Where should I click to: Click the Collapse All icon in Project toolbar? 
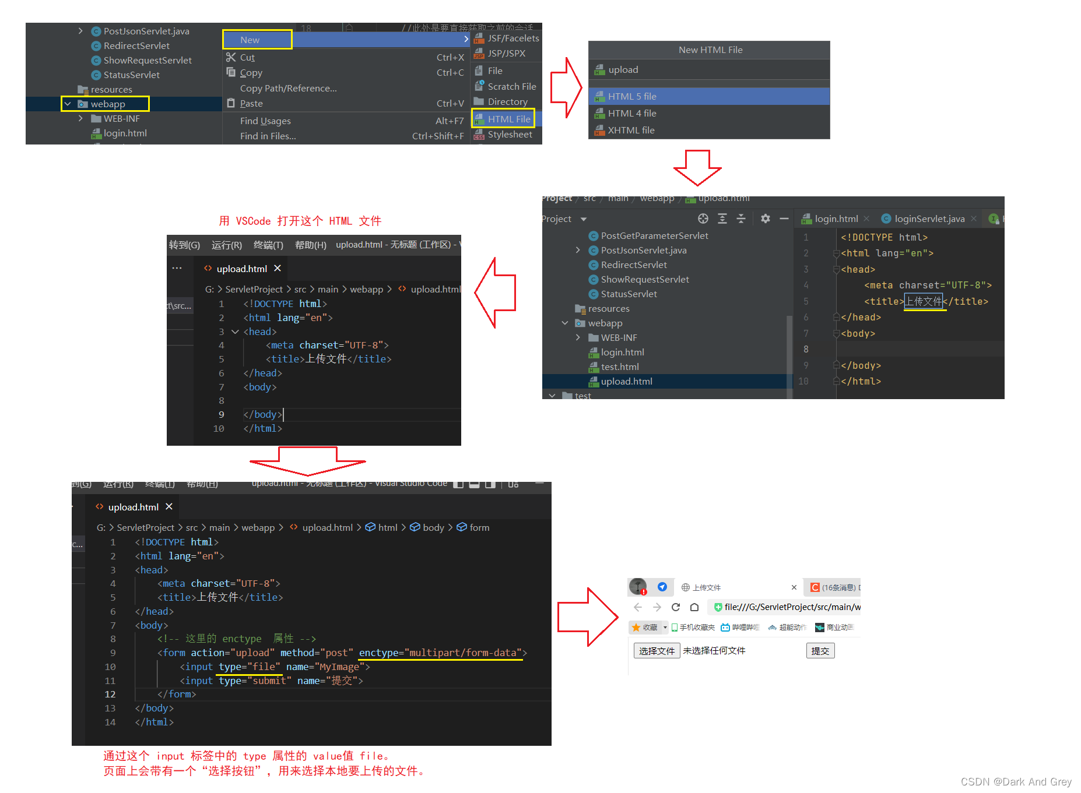click(741, 218)
